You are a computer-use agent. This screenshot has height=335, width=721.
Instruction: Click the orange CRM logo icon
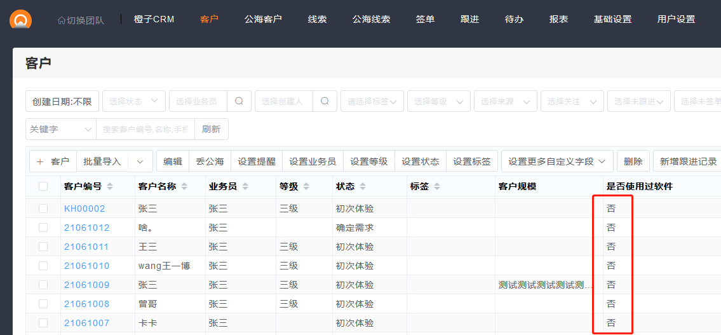click(20, 20)
